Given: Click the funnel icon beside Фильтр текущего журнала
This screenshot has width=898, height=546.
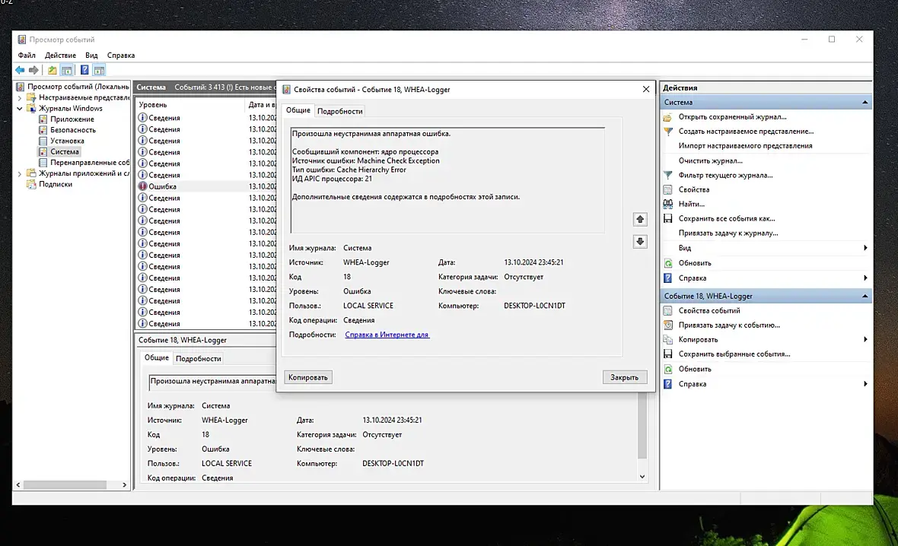Looking at the screenshot, I should tap(667, 175).
